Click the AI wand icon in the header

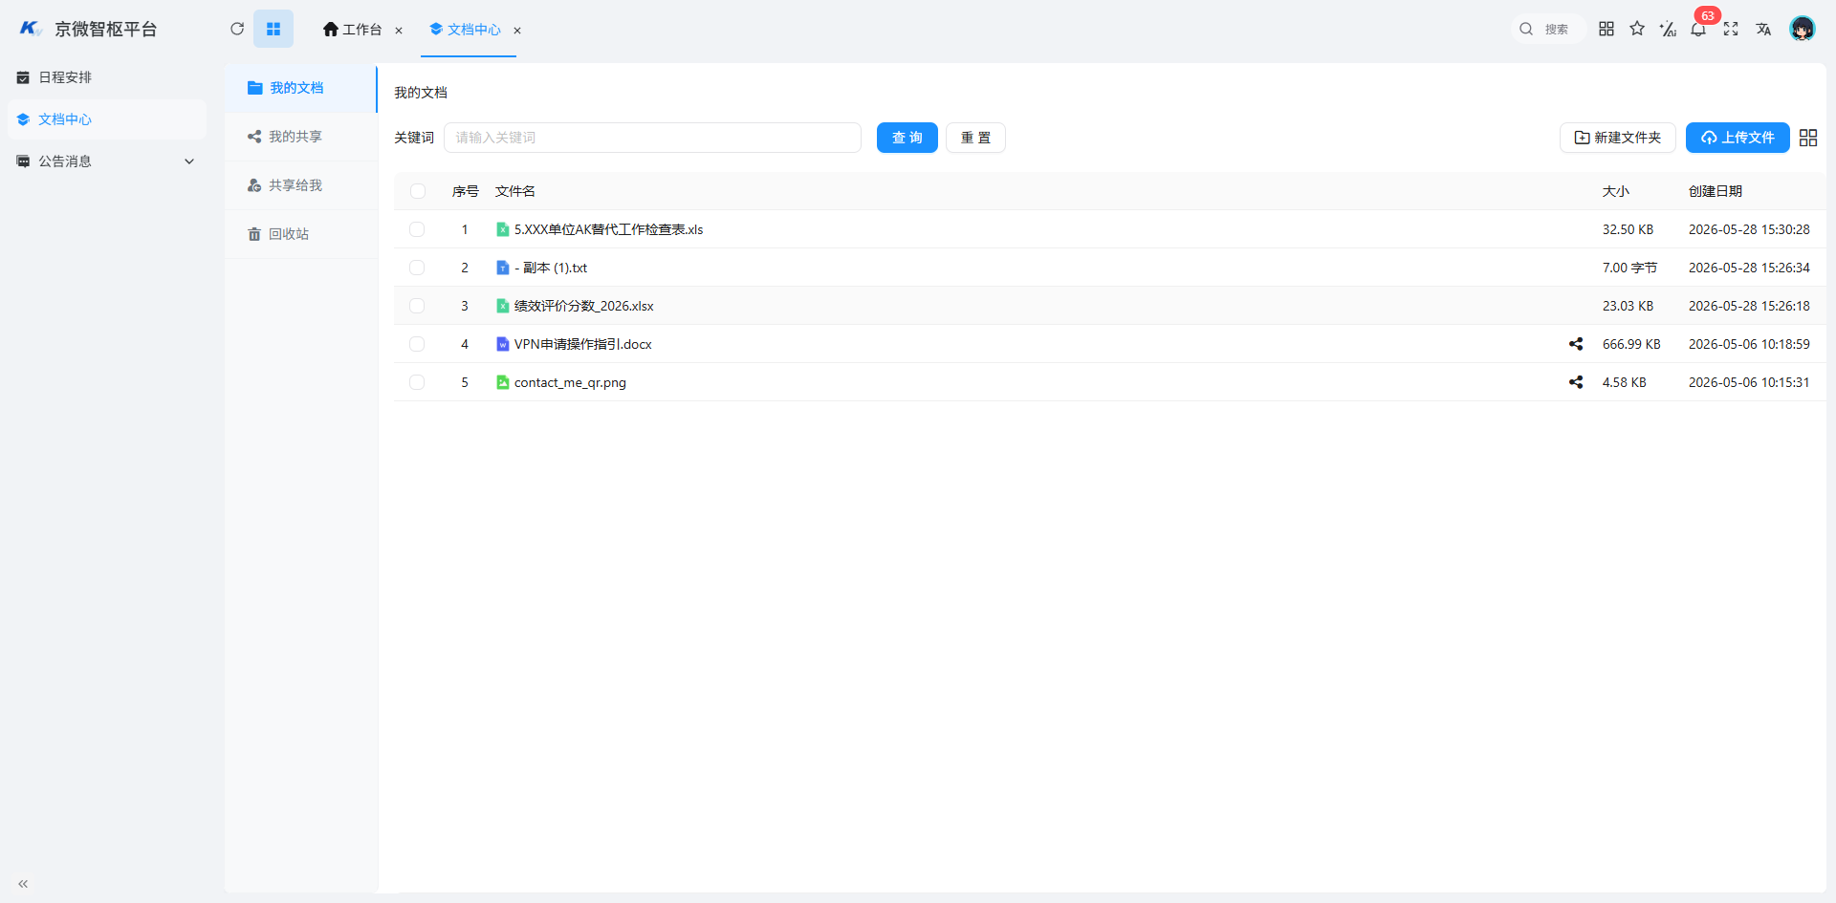pyautogui.click(x=1668, y=29)
